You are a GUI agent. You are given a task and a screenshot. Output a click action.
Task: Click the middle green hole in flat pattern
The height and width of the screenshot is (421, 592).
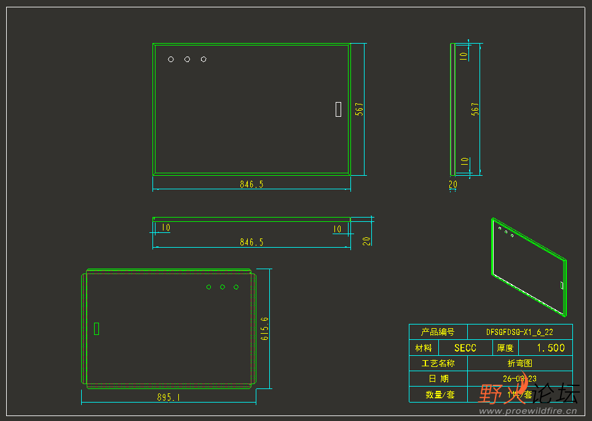click(223, 287)
